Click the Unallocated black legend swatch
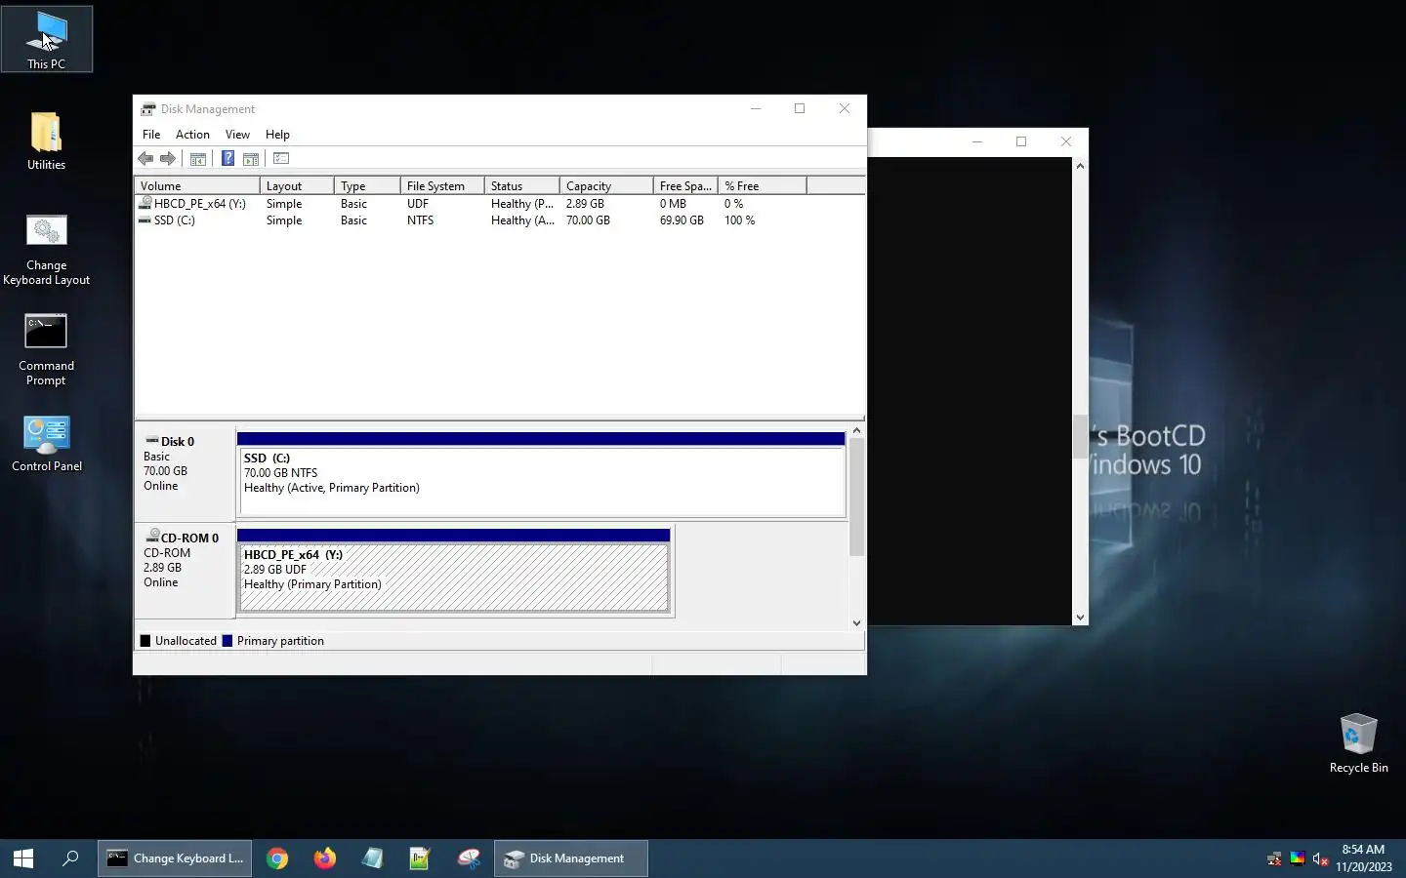This screenshot has width=1406, height=878. tap(145, 641)
